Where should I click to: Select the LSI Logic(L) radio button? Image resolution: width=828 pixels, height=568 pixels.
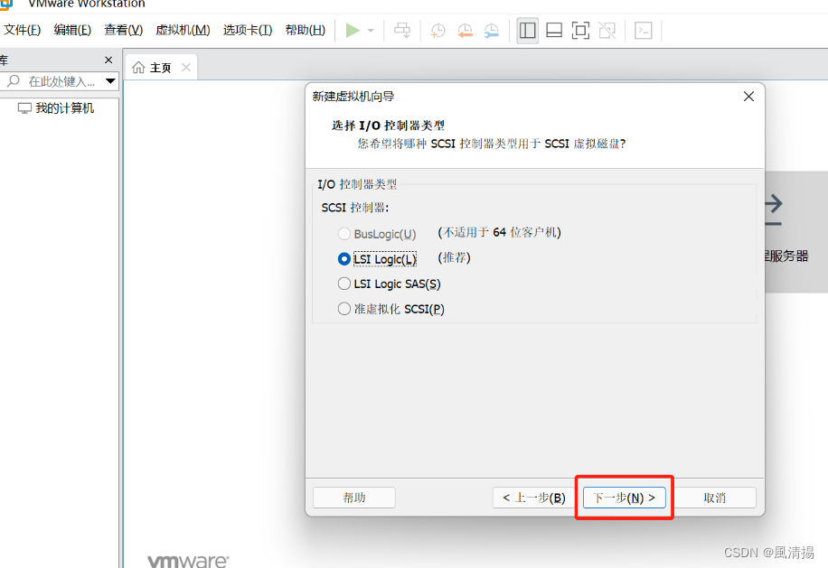(344, 259)
